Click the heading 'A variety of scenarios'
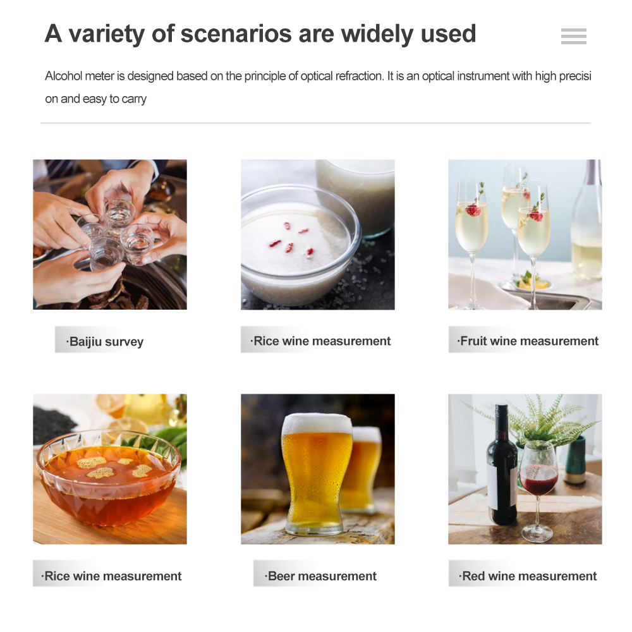Screen dimensions: 632x632 pyautogui.click(x=260, y=33)
